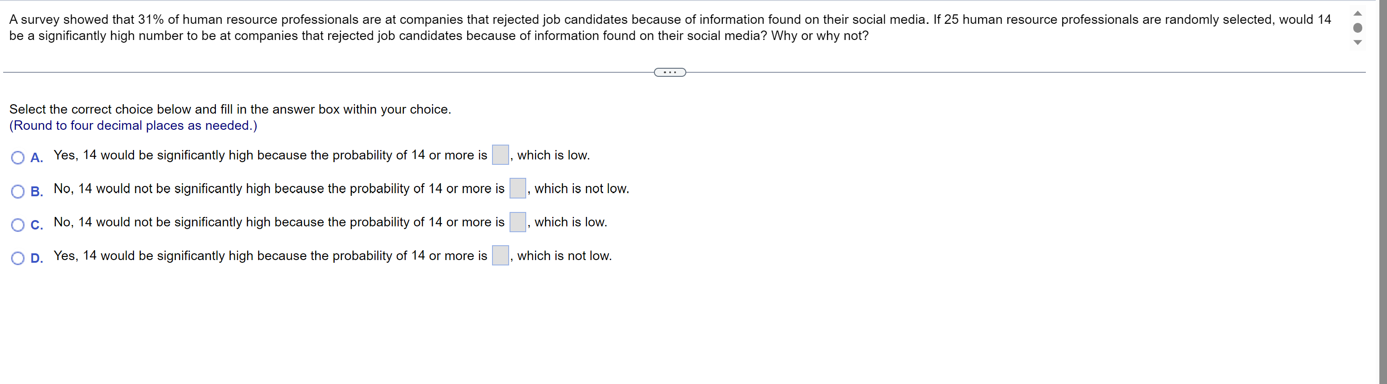
Task: Select radio button for choice C
Action: (18, 225)
